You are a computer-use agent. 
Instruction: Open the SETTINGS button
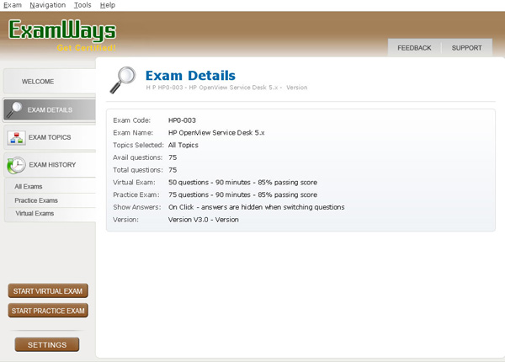[47, 345]
